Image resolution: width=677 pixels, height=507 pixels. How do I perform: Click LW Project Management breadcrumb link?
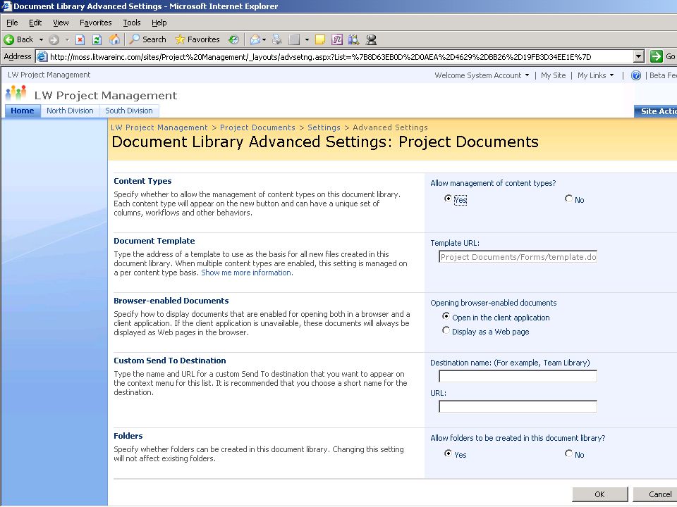point(159,127)
